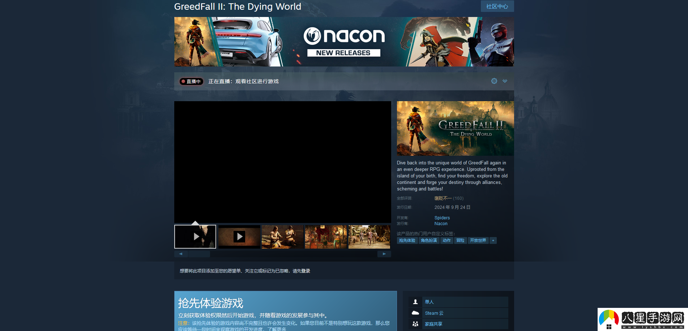Expand more tags with plus button
The width and height of the screenshot is (688, 331).
493,240
